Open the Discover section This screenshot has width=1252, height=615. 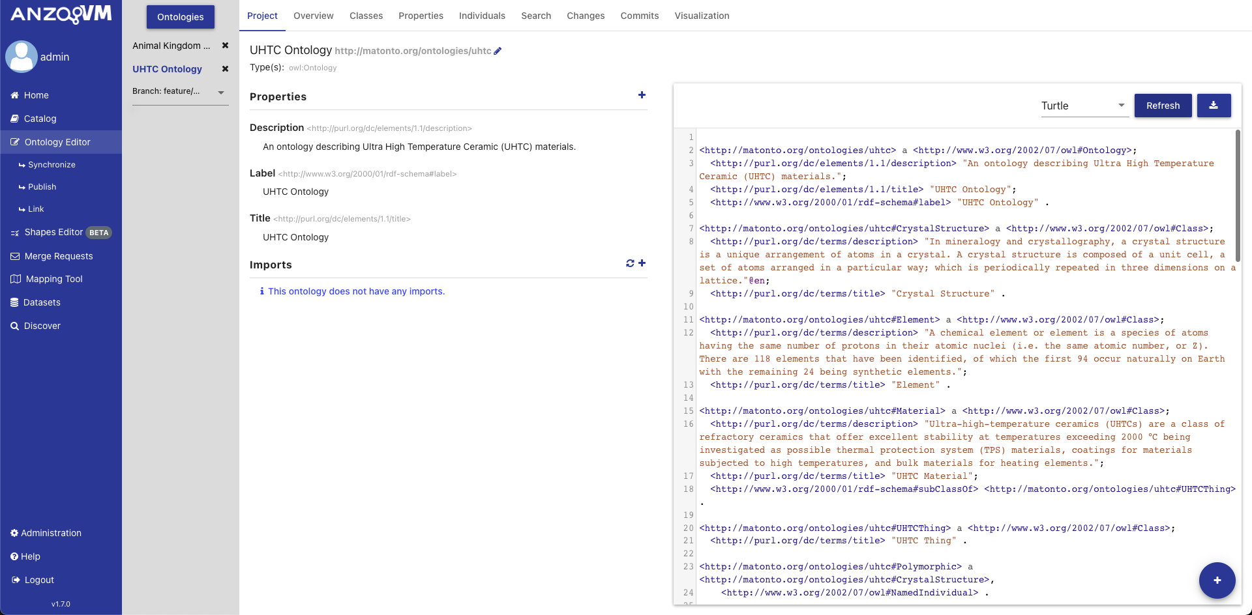pyautogui.click(x=42, y=326)
